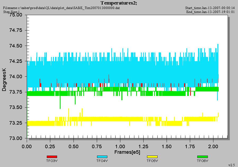Click the 0.50 x-axis tick label

pos(74,147)
